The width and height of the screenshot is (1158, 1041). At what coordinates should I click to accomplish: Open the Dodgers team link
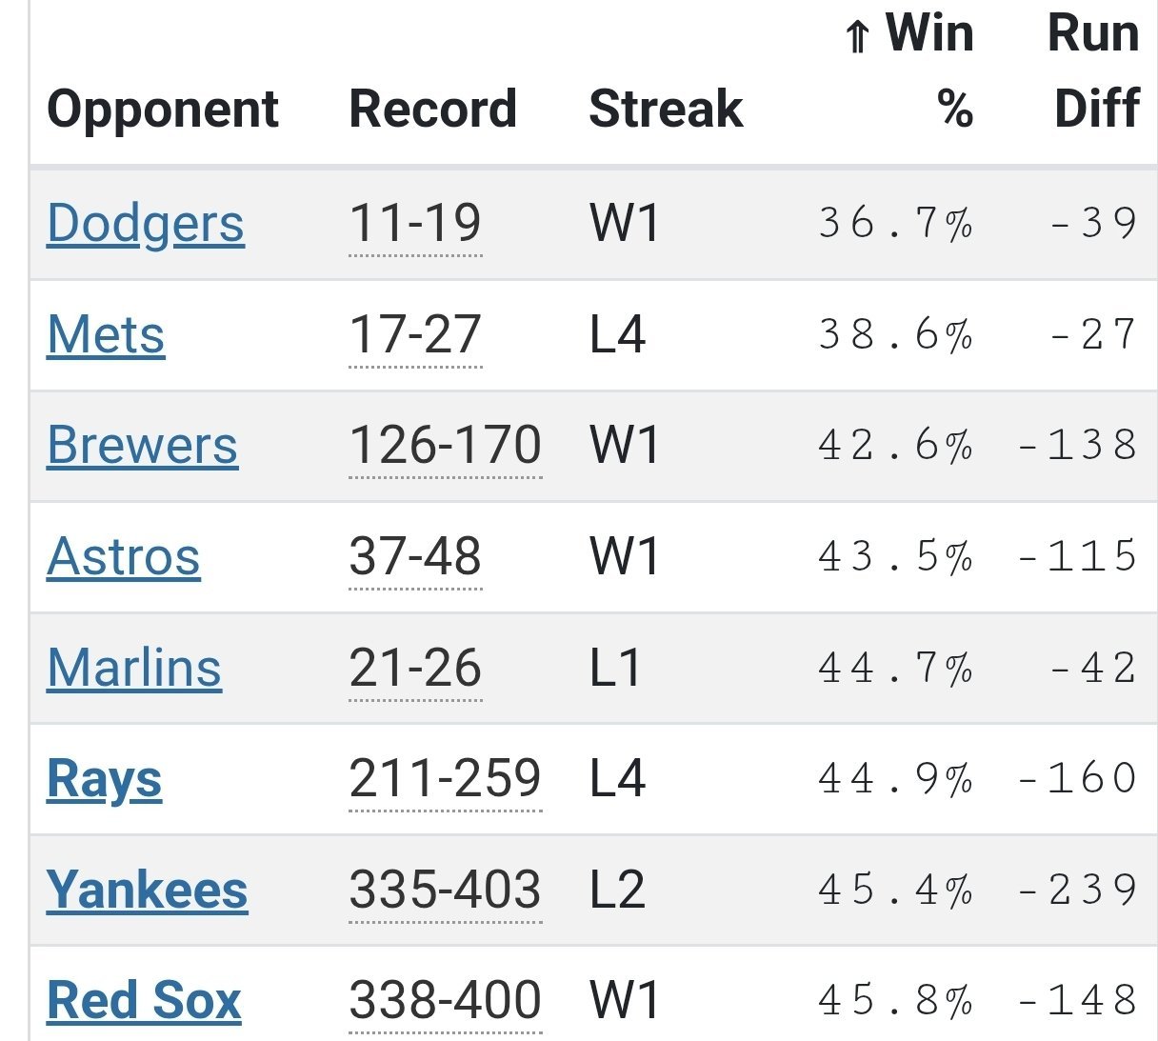click(x=145, y=224)
